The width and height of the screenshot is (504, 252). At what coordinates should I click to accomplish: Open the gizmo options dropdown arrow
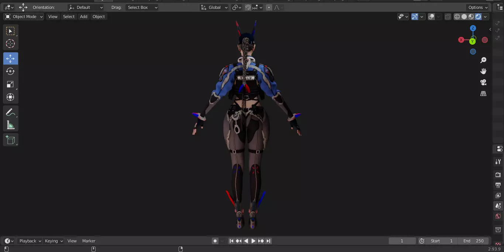[x=422, y=17]
